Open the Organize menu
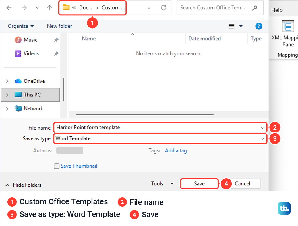This screenshot has height=226, width=298. pos(21,26)
